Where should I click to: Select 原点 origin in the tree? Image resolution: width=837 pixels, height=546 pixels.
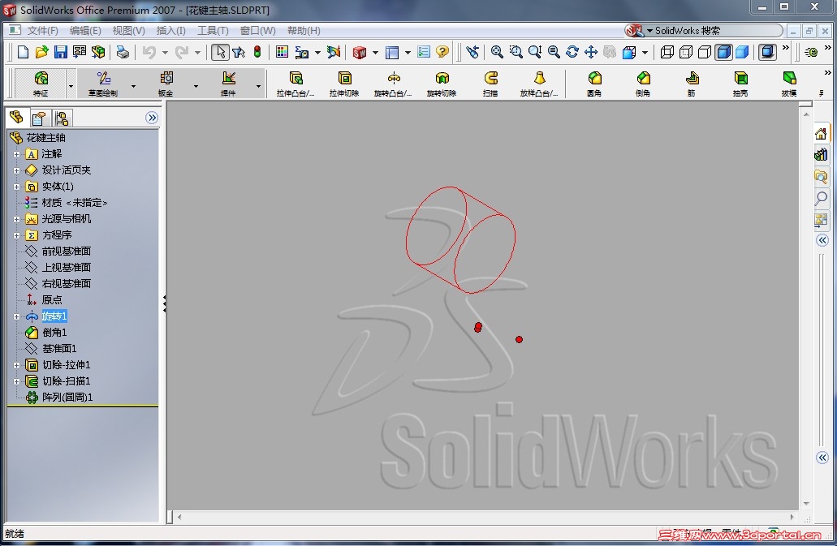52,299
